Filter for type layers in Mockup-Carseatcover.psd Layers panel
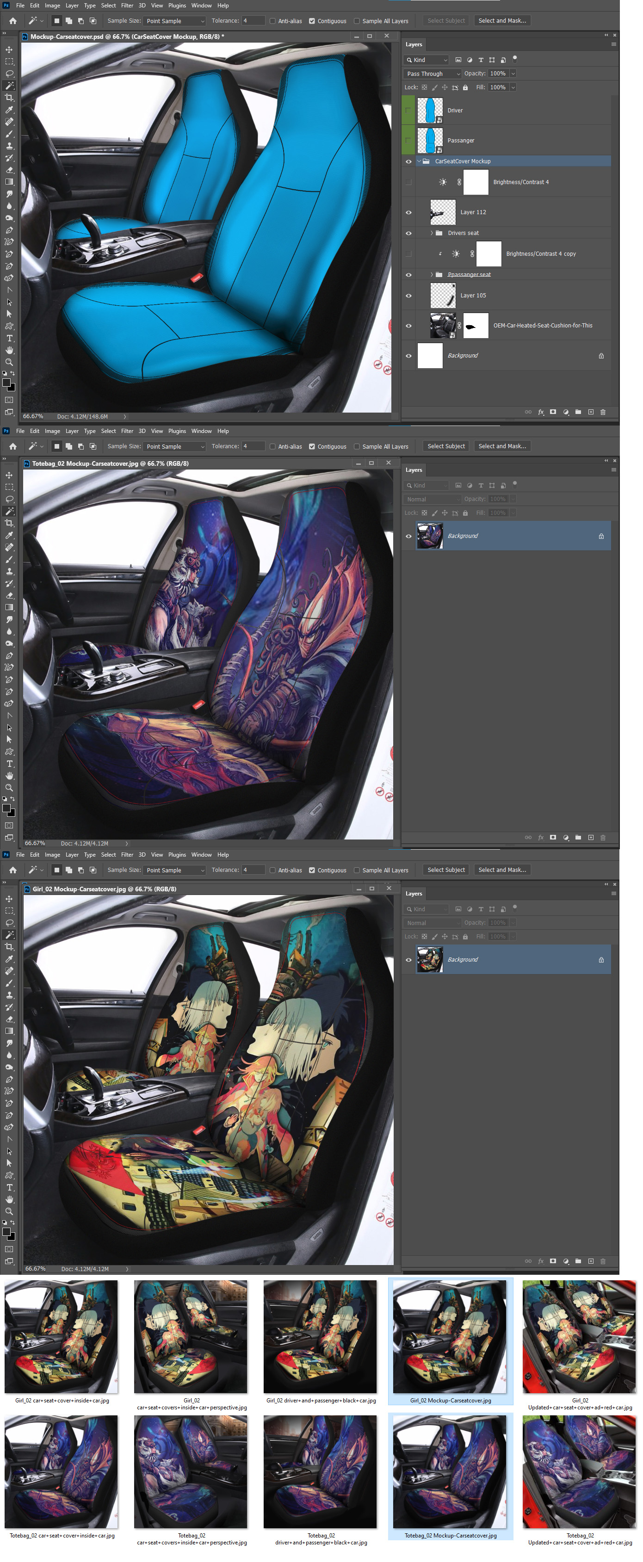Screen dimensions: 643x1562 click(481, 60)
